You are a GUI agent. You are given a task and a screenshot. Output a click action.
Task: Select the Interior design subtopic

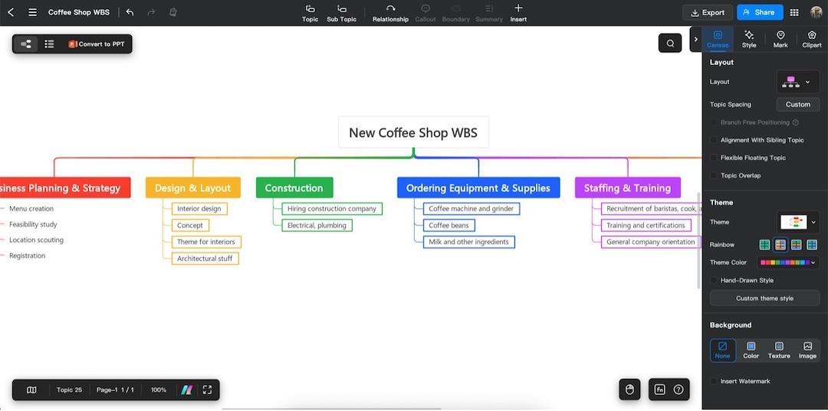point(199,209)
